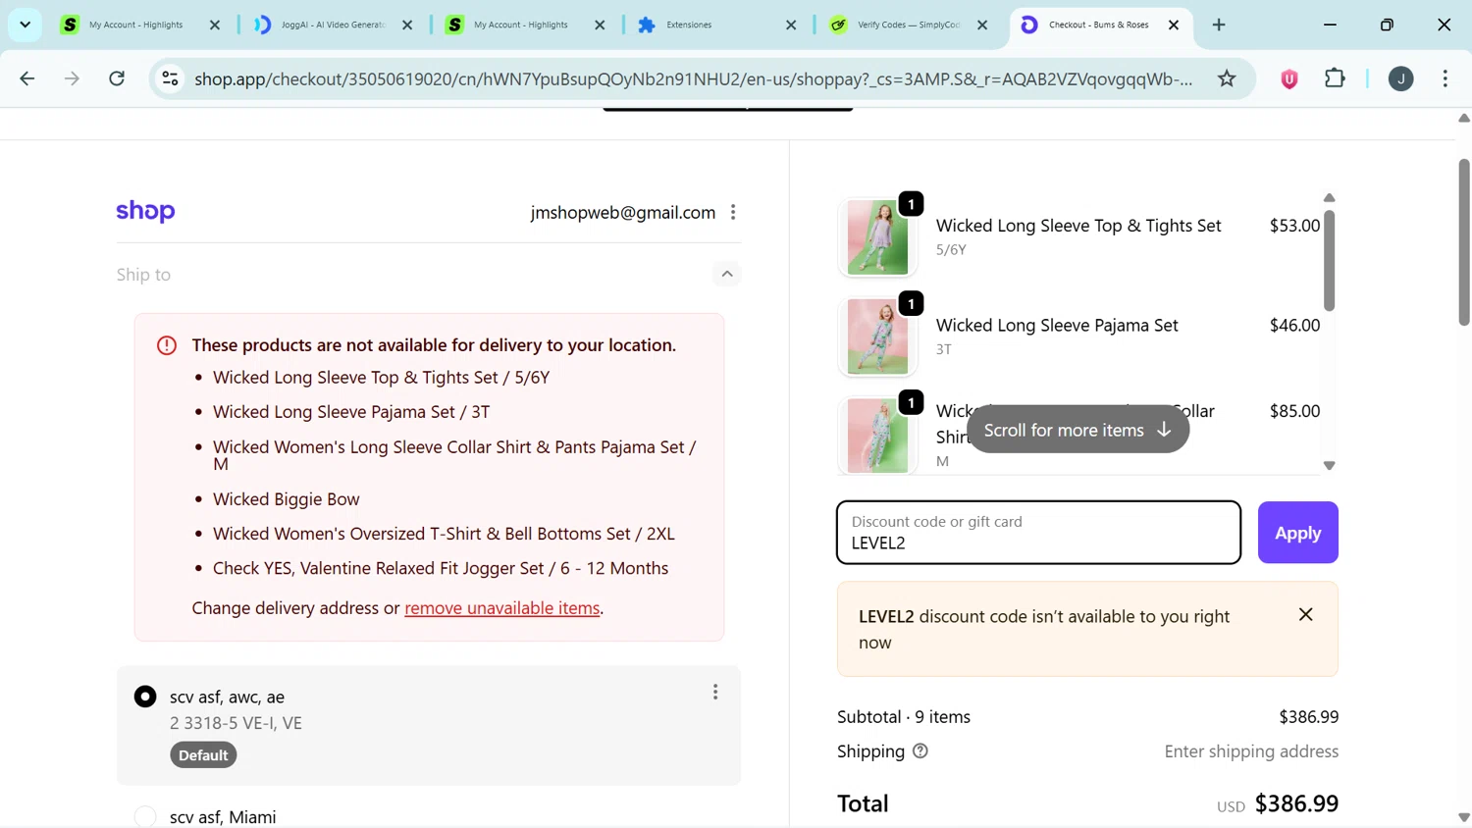Image resolution: width=1472 pixels, height=828 pixels.
Task: Click the Shipping help question icon
Action: click(x=920, y=751)
